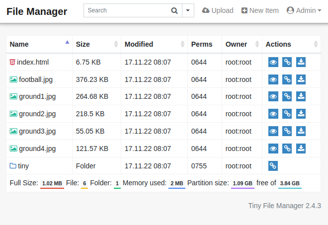Click the search magnifier icon
328x225 pixels.
pos(174,10)
